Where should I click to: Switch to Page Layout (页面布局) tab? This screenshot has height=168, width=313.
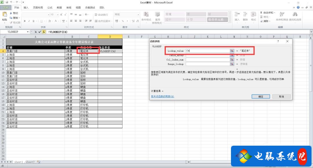38,8
